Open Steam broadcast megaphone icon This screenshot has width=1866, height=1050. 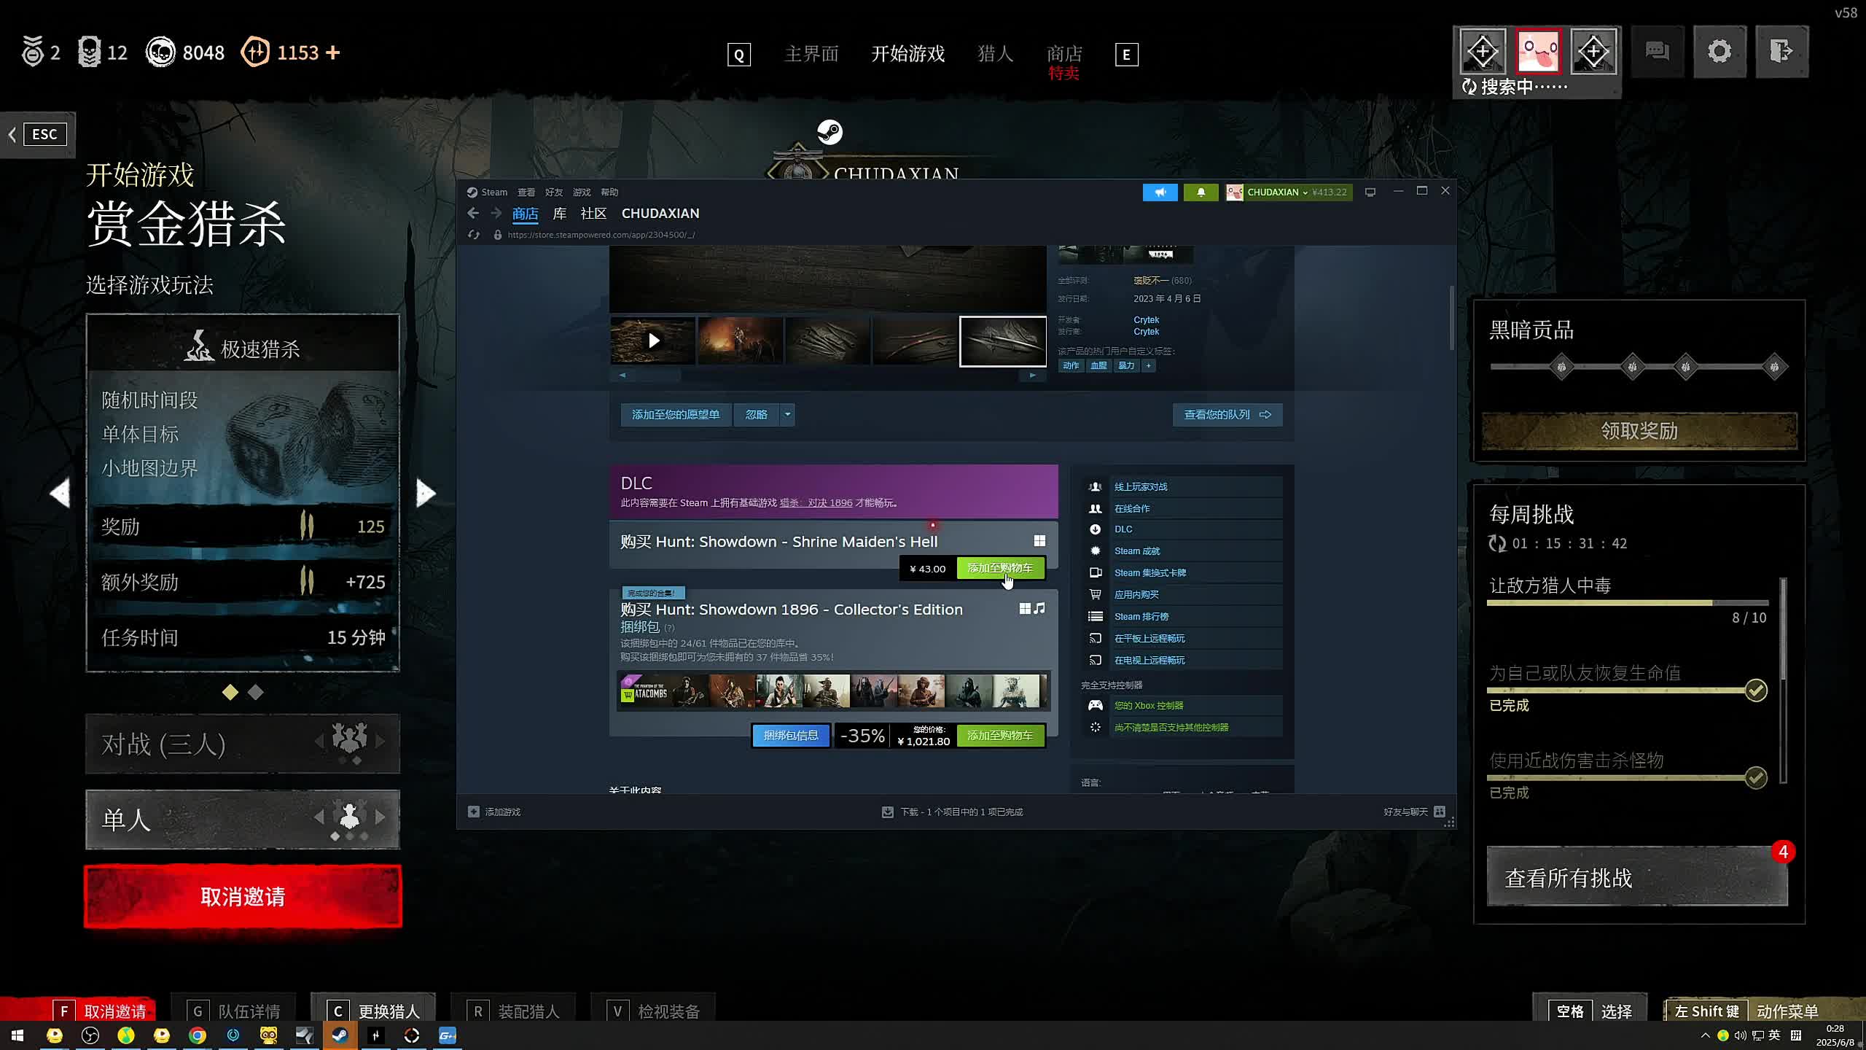[1160, 192]
